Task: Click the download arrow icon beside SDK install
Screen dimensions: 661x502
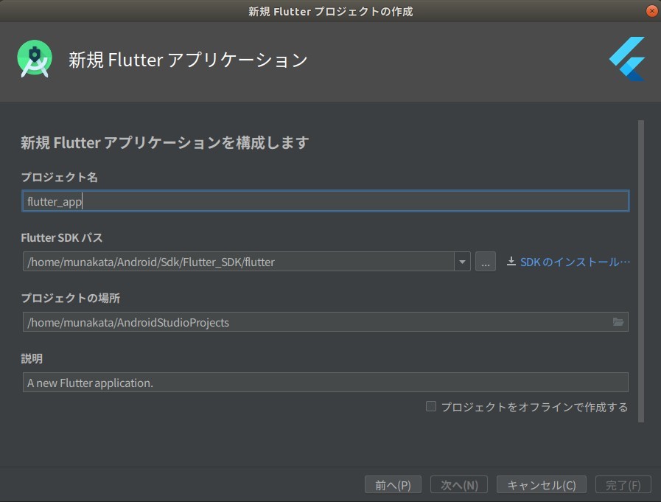Action: tap(511, 262)
